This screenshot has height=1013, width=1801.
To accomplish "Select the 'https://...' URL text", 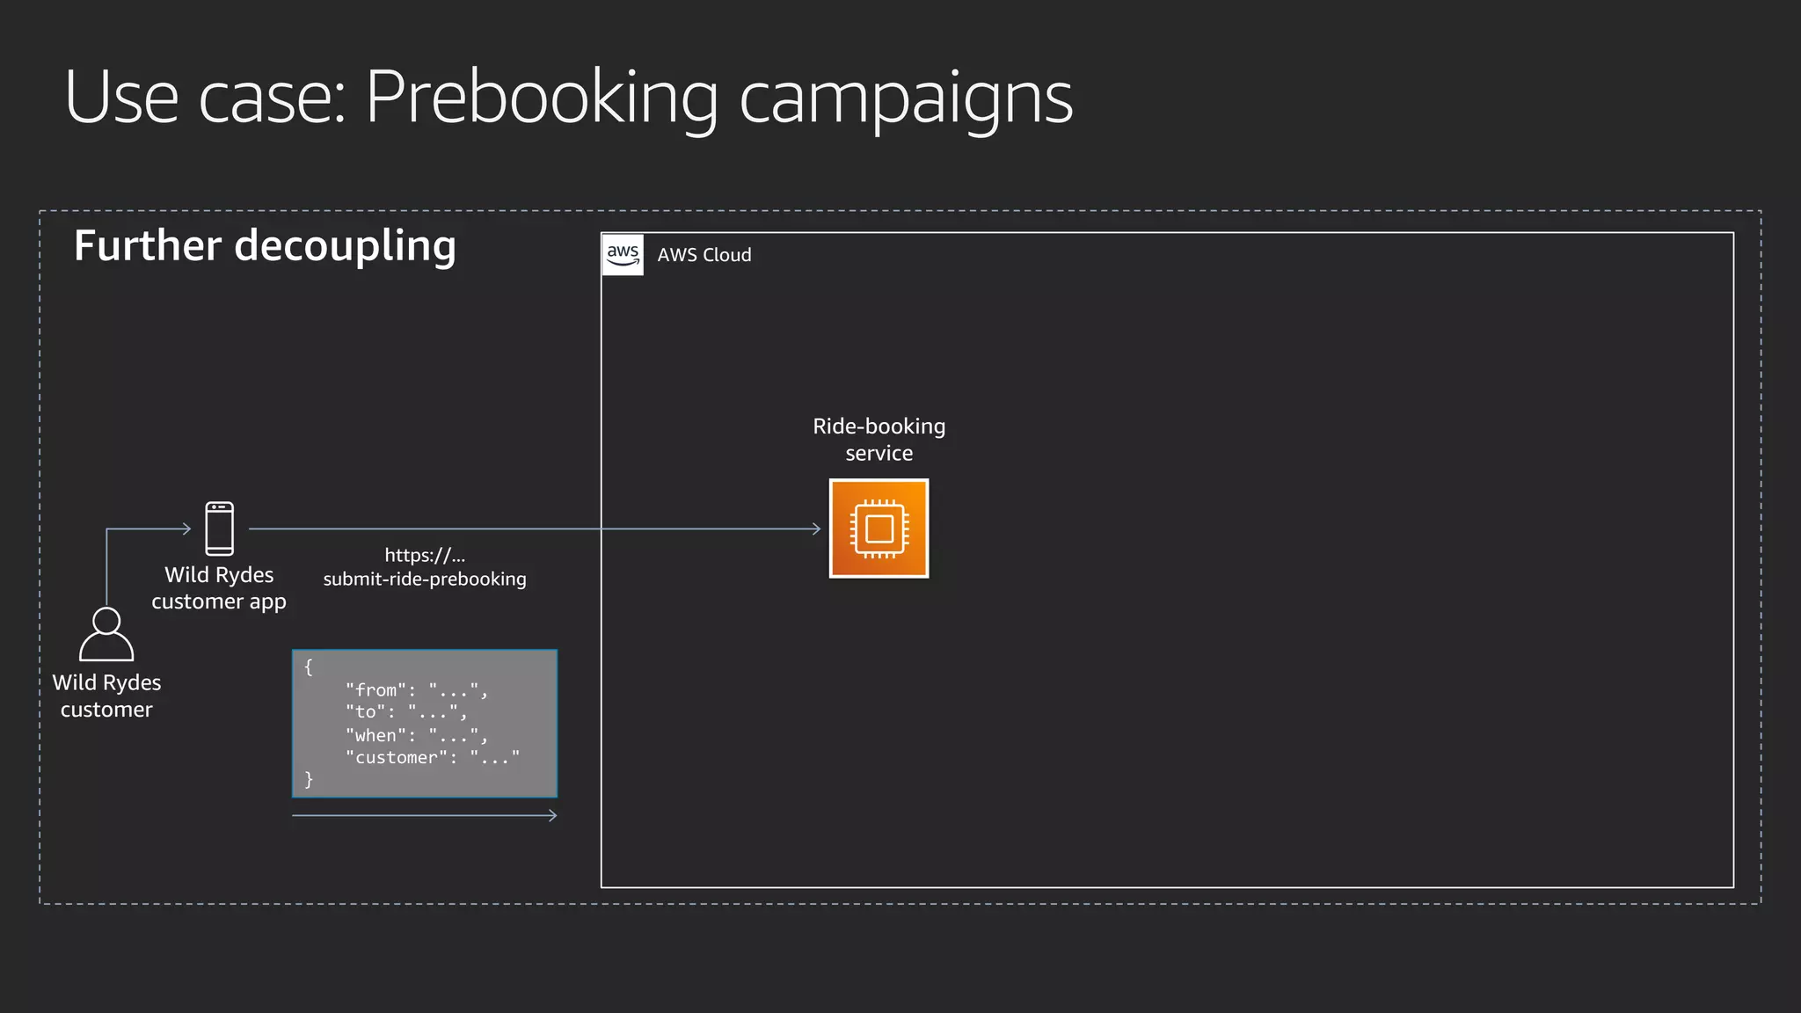I will pyautogui.click(x=425, y=555).
